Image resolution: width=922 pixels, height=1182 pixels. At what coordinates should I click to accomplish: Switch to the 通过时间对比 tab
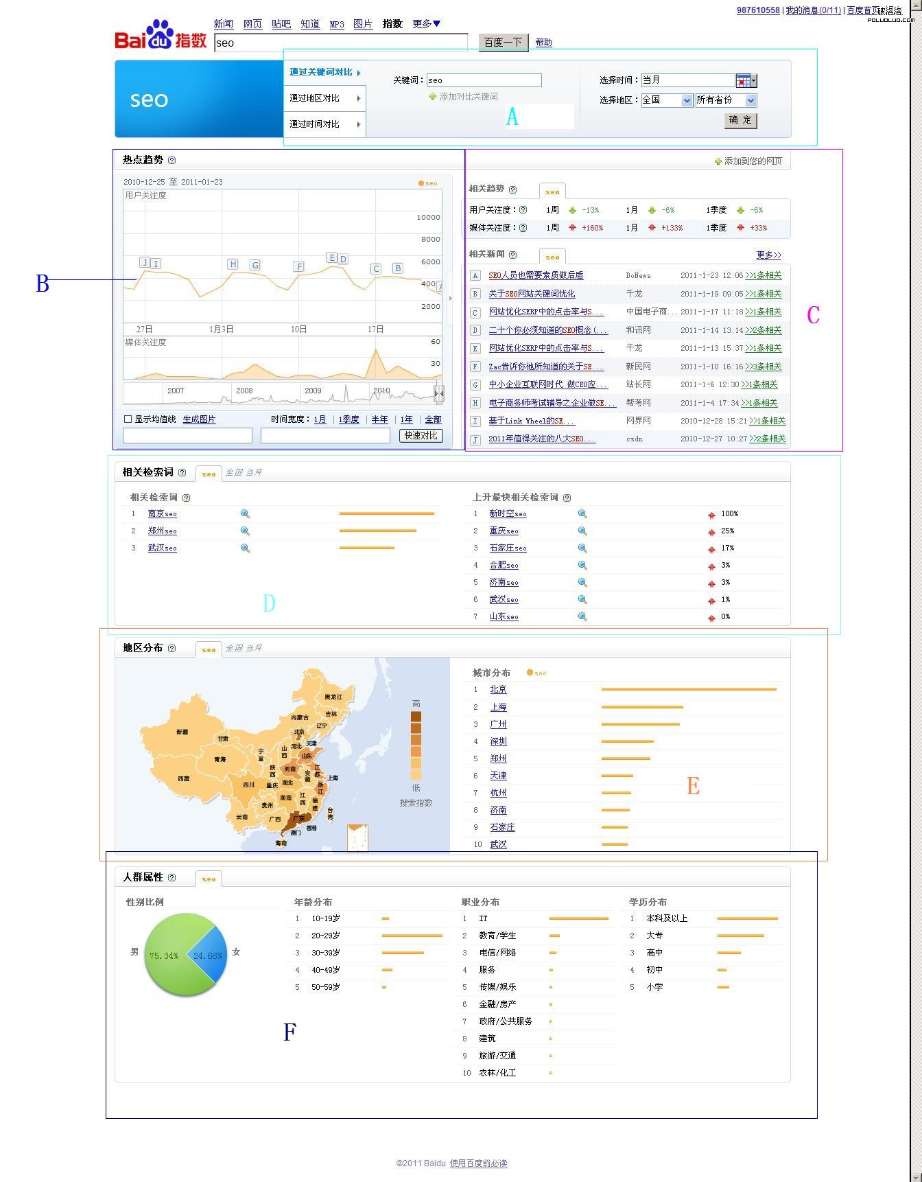click(324, 125)
